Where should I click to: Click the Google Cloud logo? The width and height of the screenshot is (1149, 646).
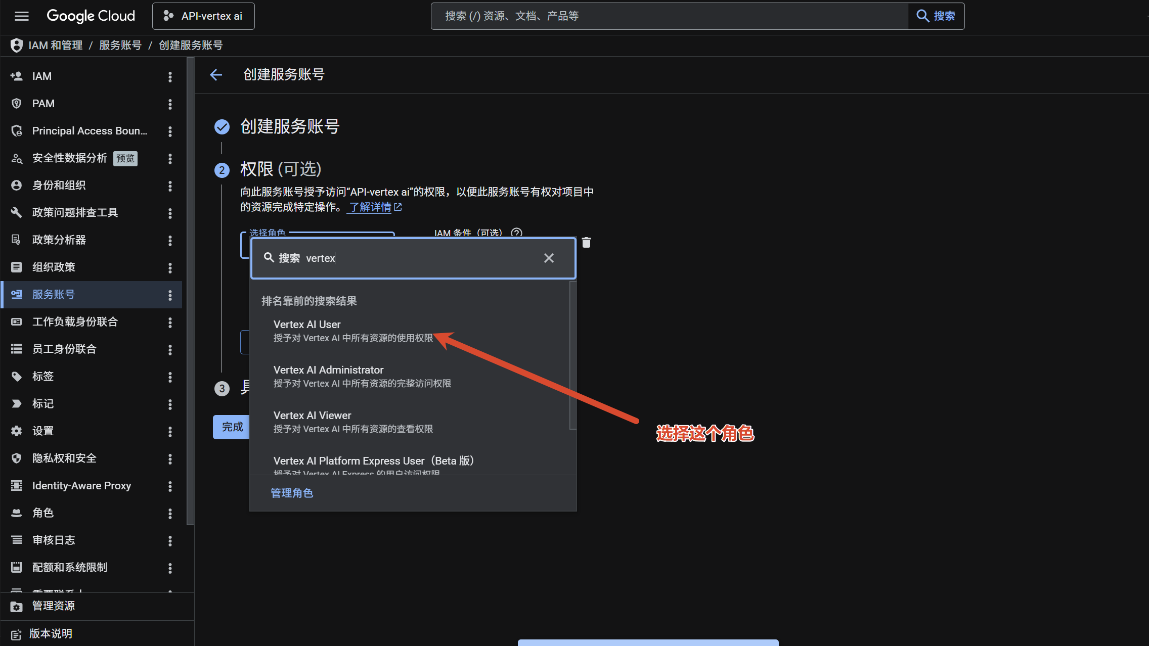point(91,16)
